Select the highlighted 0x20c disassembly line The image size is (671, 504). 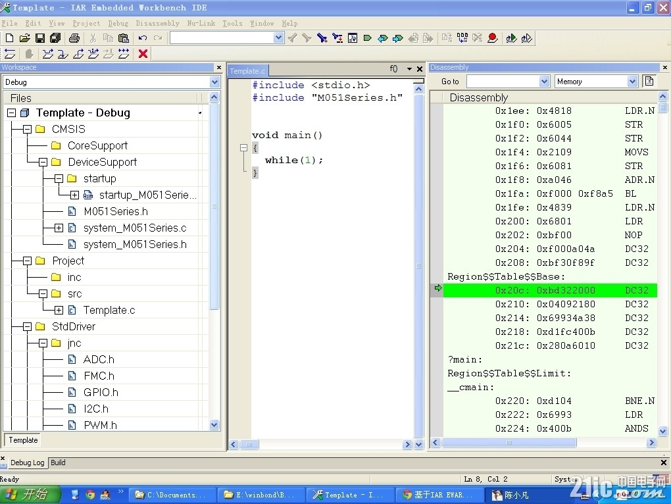(550, 290)
